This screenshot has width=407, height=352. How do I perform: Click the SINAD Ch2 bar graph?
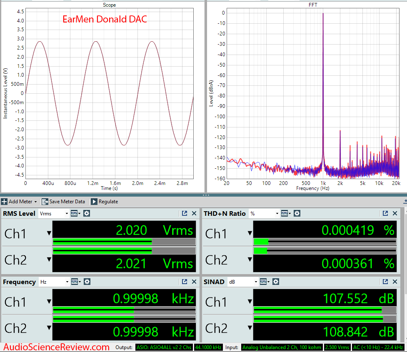click(x=325, y=319)
